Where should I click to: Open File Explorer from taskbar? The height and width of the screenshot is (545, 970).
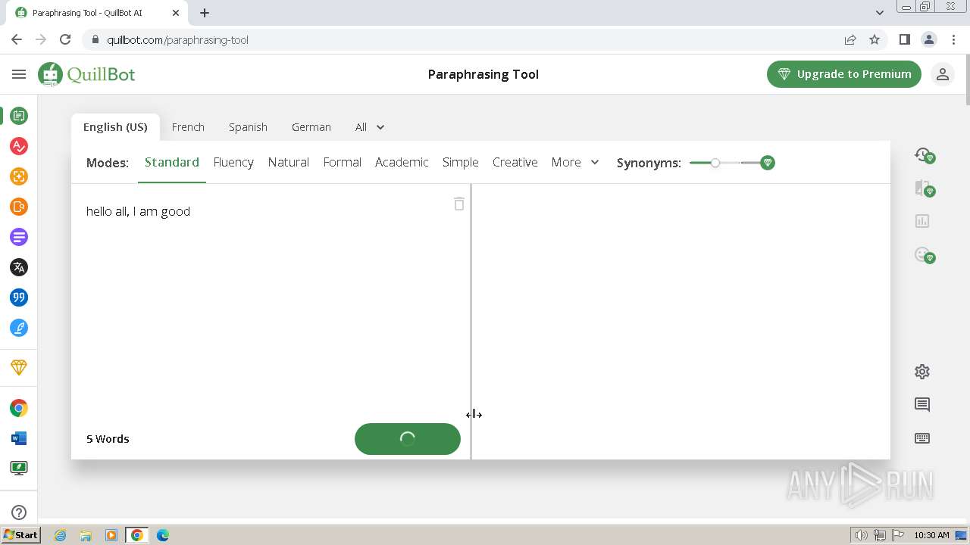point(86,535)
